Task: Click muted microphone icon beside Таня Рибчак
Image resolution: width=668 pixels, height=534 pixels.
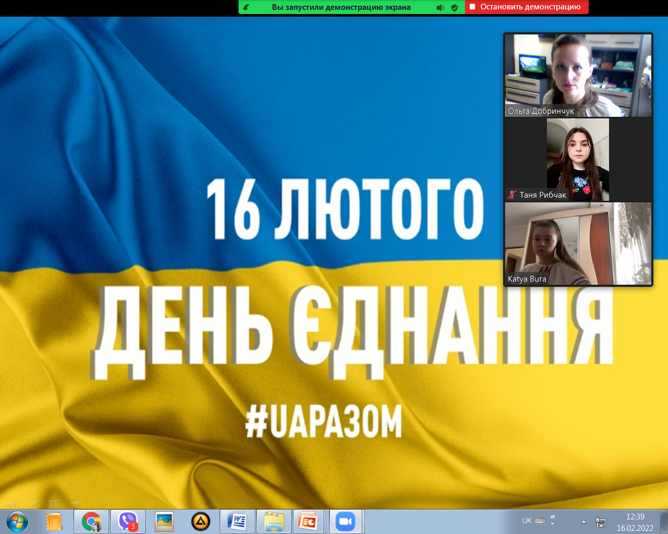Action: (x=512, y=195)
